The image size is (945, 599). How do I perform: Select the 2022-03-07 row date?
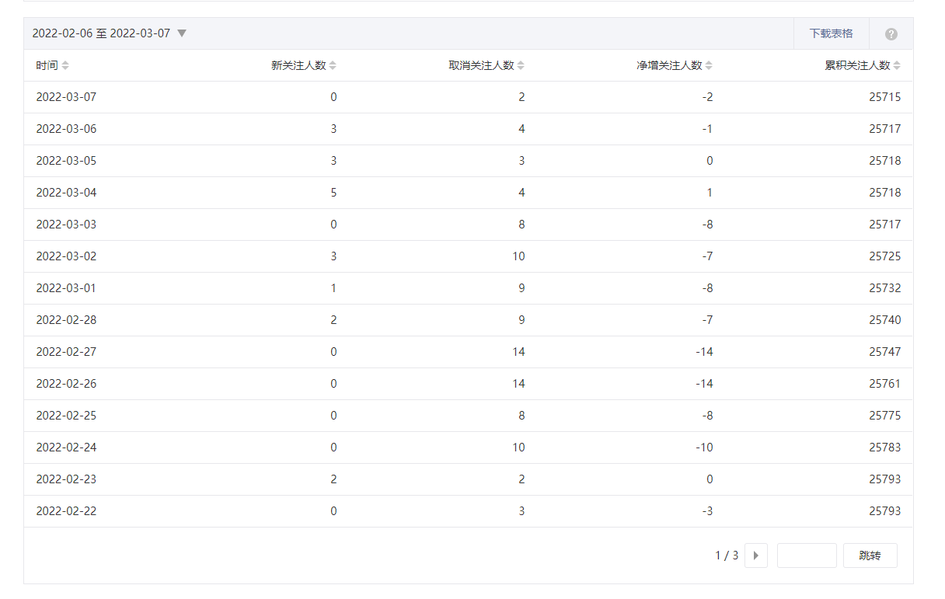click(x=66, y=97)
